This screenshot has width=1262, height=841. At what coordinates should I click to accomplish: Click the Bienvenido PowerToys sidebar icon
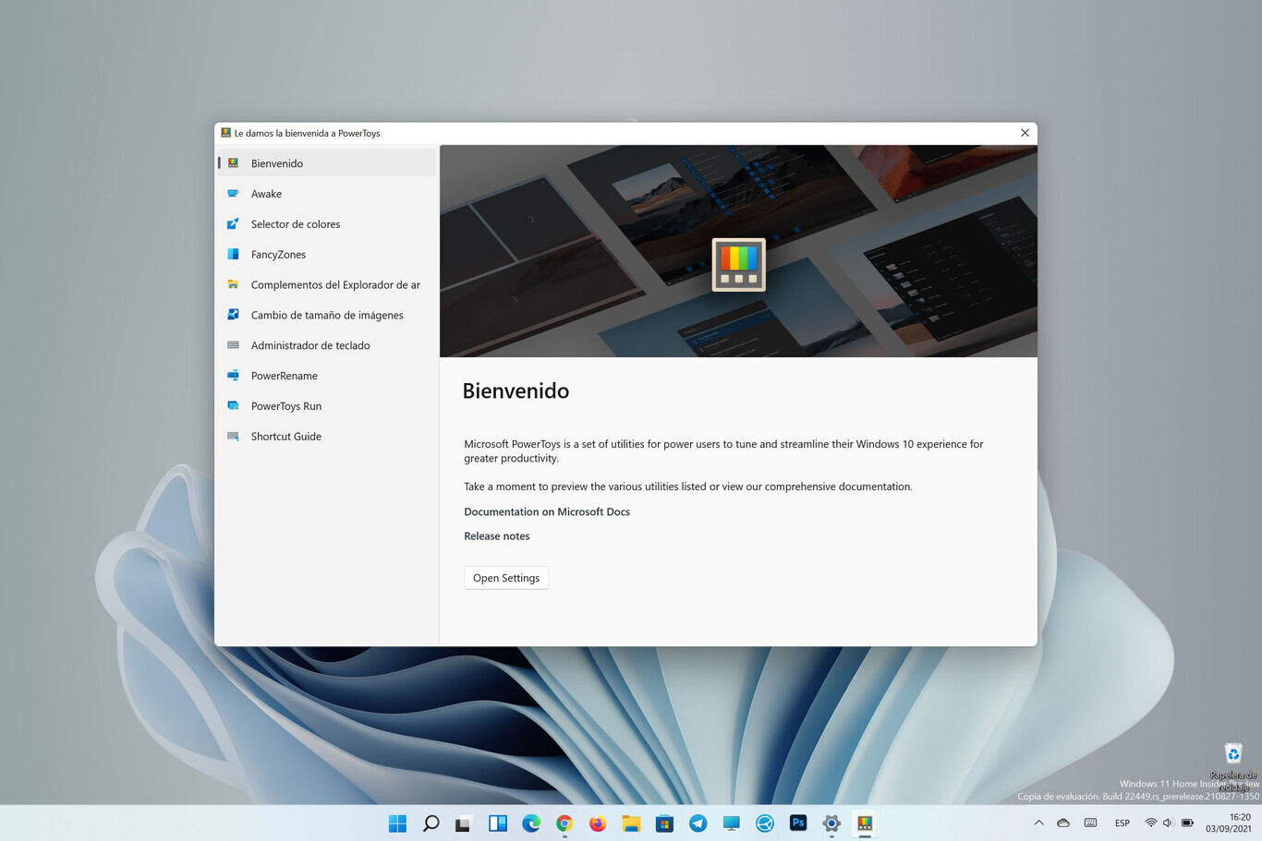[233, 163]
